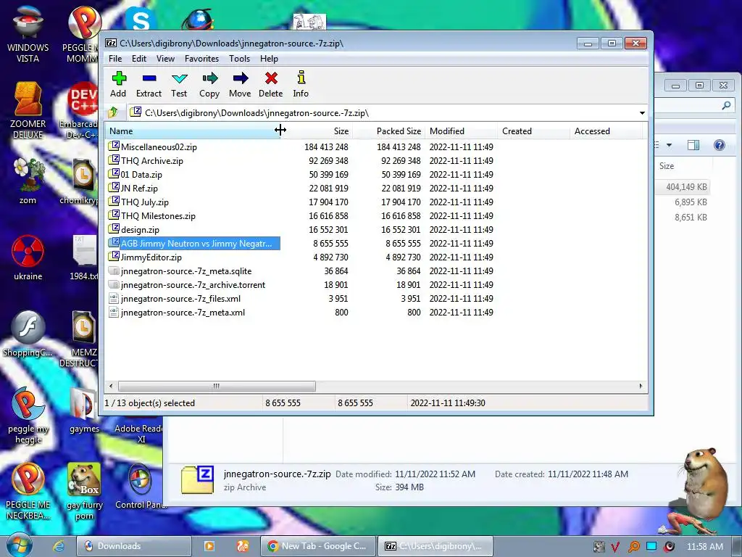
Task: Sort by Packed Size column header
Action: tap(388, 131)
